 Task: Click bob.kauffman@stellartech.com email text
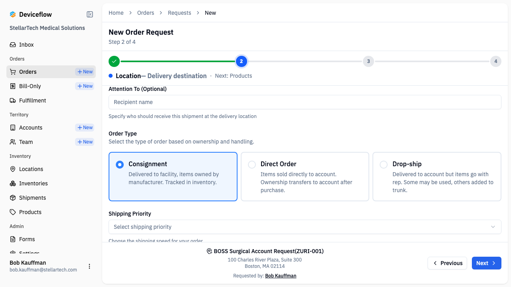coord(43,270)
